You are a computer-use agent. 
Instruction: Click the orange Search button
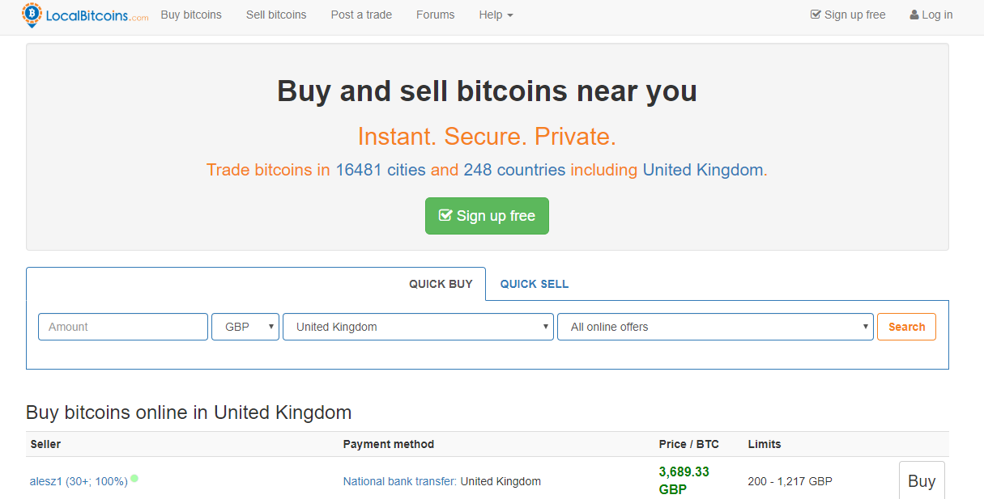click(906, 327)
